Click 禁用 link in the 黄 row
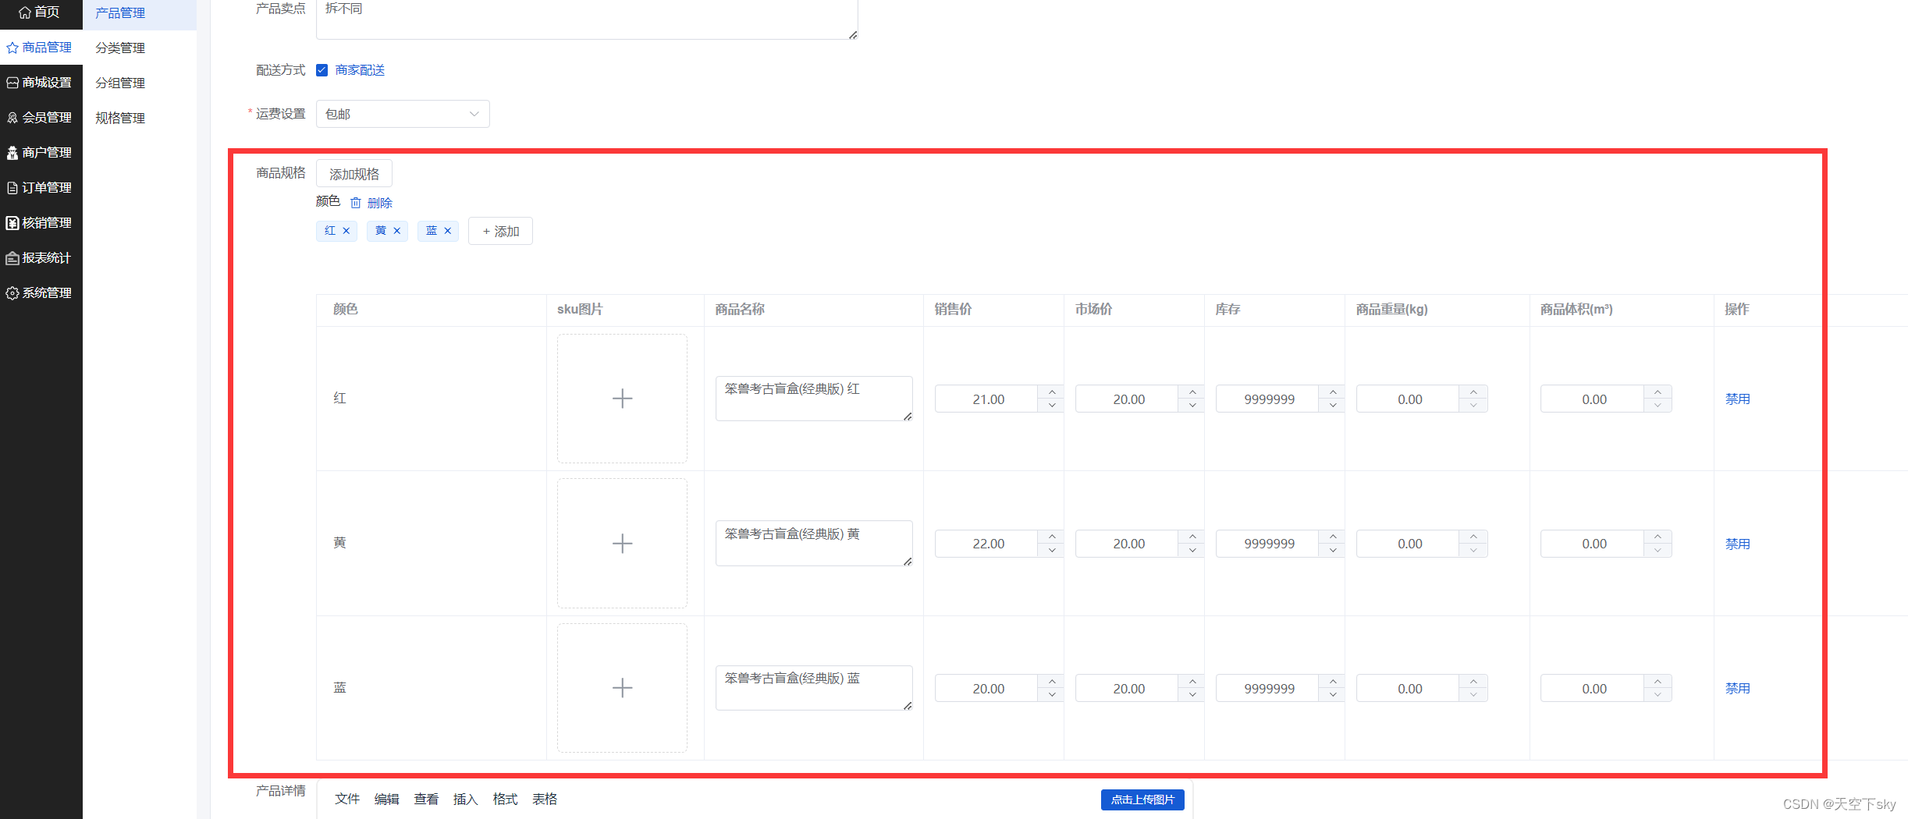This screenshot has height=819, width=1908. click(1738, 544)
